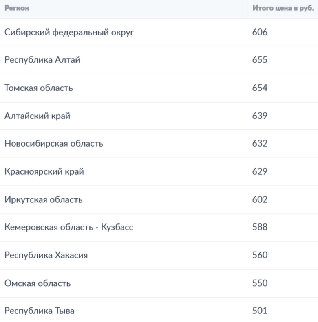The image size is (318, 322).
Task: Click the 588 price cell
Action: click(260, 227)
